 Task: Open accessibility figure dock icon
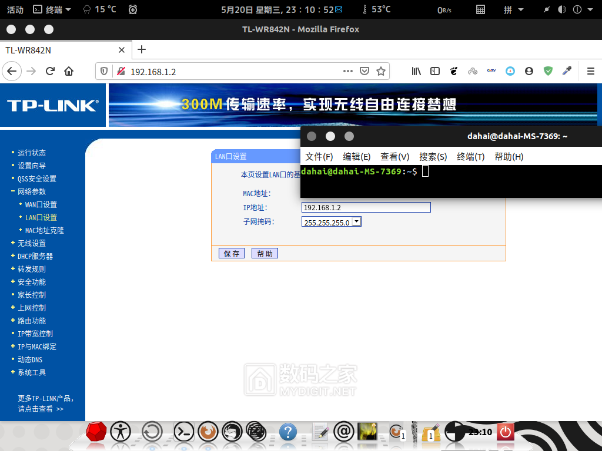(121, 432)
